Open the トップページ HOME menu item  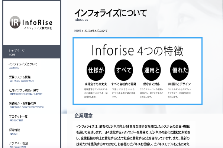click(x=32, y=52)
